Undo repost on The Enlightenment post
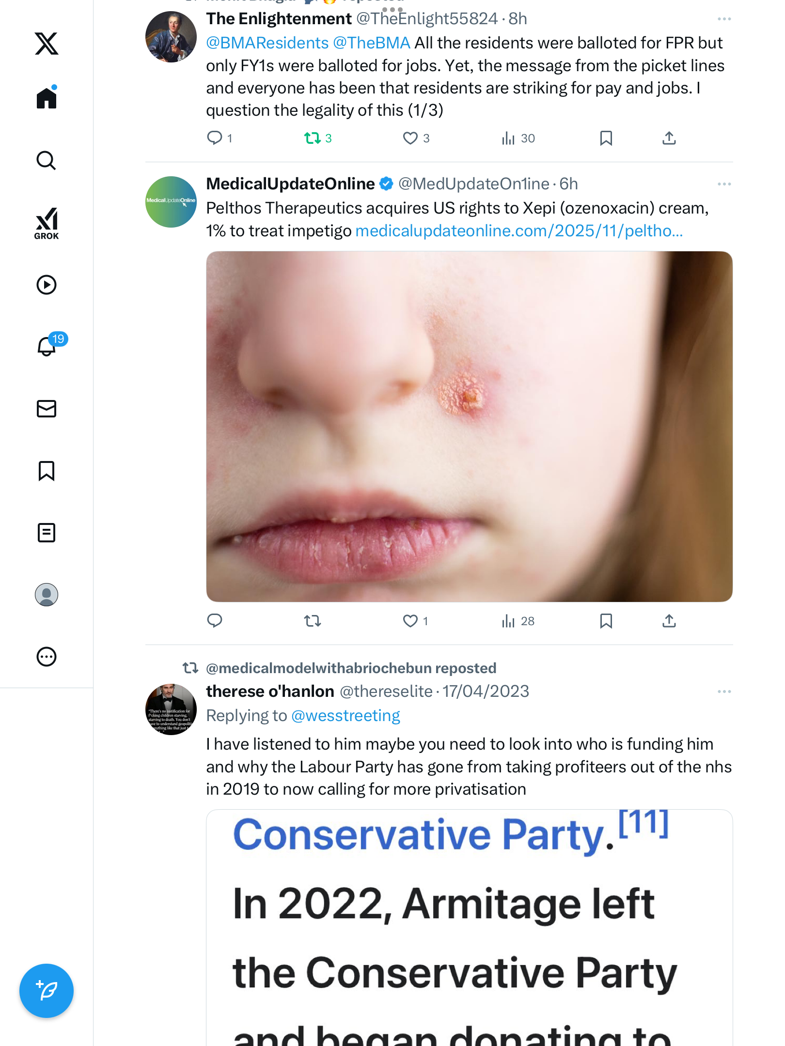 313,138
